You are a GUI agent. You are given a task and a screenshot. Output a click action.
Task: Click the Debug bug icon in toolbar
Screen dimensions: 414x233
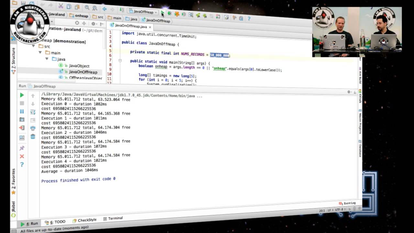(x=169, y=14)
